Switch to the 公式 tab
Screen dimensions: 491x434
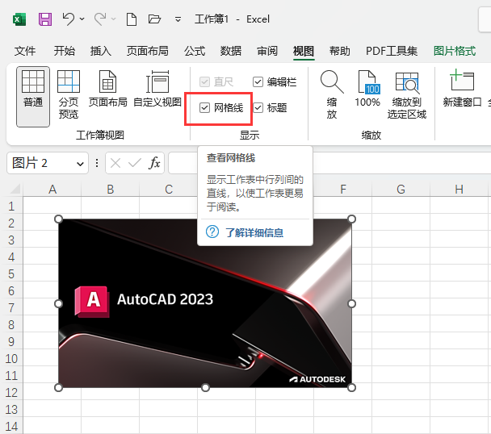[x=195, y=51]
